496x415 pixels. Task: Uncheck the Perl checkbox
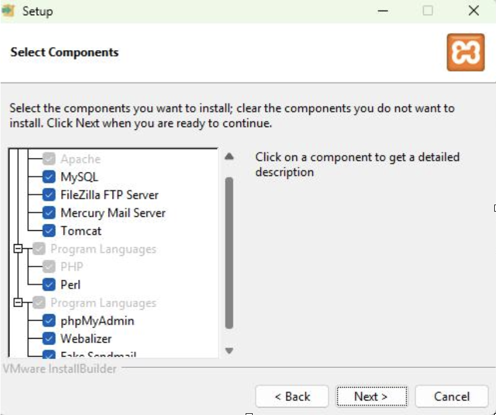[50, 284]
